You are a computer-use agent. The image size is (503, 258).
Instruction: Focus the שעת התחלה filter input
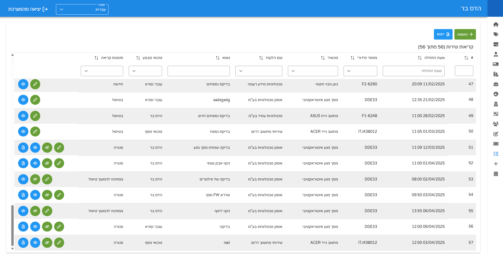tap(414, 71)
